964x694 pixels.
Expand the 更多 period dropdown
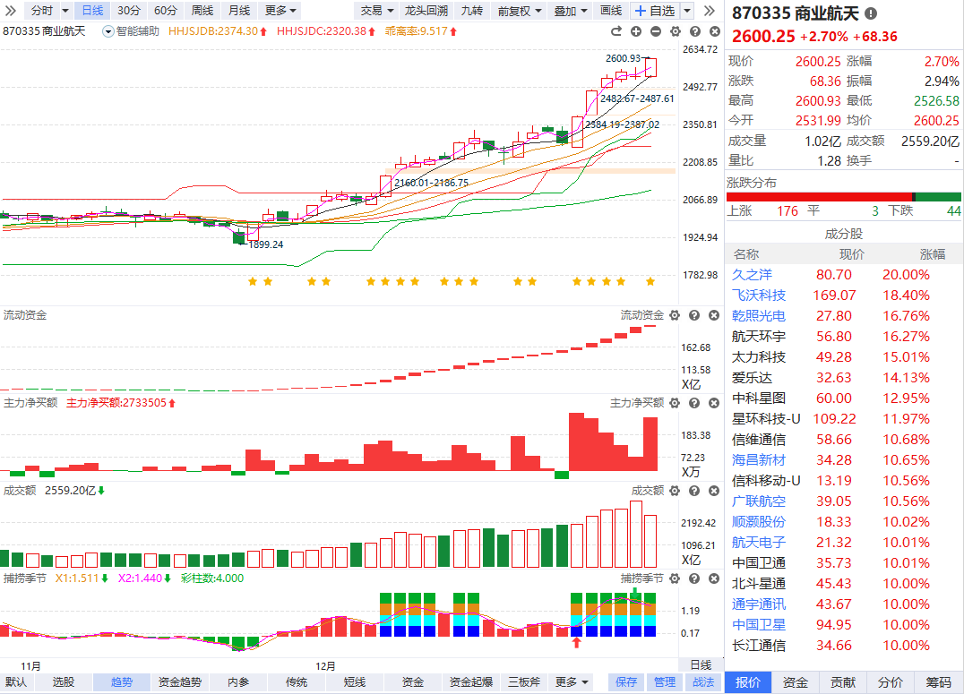coord(281,11)
